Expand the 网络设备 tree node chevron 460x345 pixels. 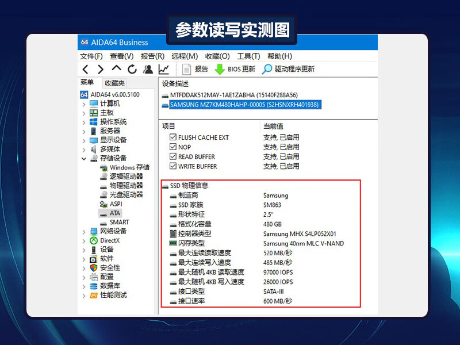click(x=84, y=232)
